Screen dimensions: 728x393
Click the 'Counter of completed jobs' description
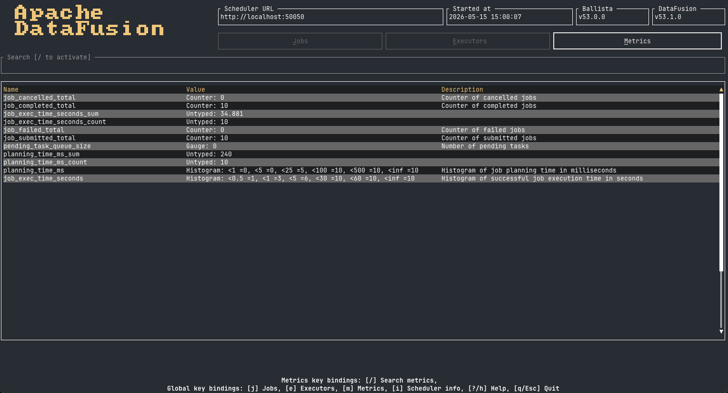(489, 105)
